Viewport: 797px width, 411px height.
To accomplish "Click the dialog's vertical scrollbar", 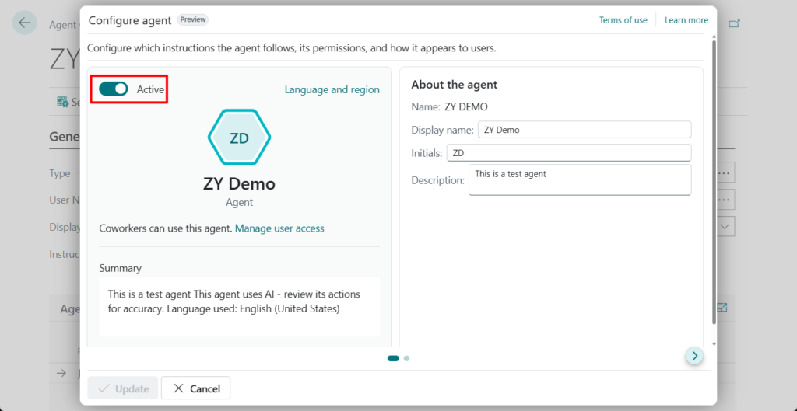I will [714, 179].
